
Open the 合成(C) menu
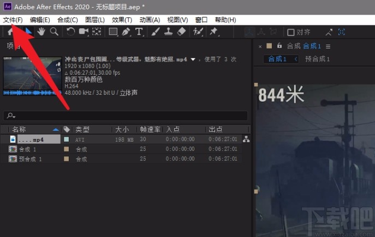(x=68, y=20)
